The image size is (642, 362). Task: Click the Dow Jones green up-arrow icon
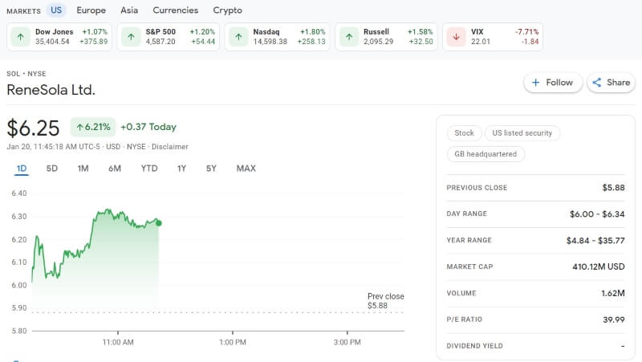click(21, 37)
